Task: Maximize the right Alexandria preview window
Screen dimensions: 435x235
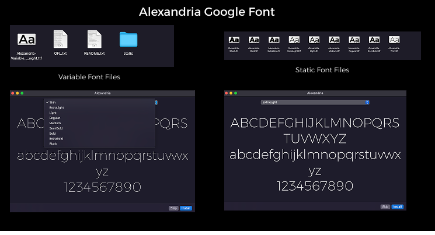Action: point(235,93)
